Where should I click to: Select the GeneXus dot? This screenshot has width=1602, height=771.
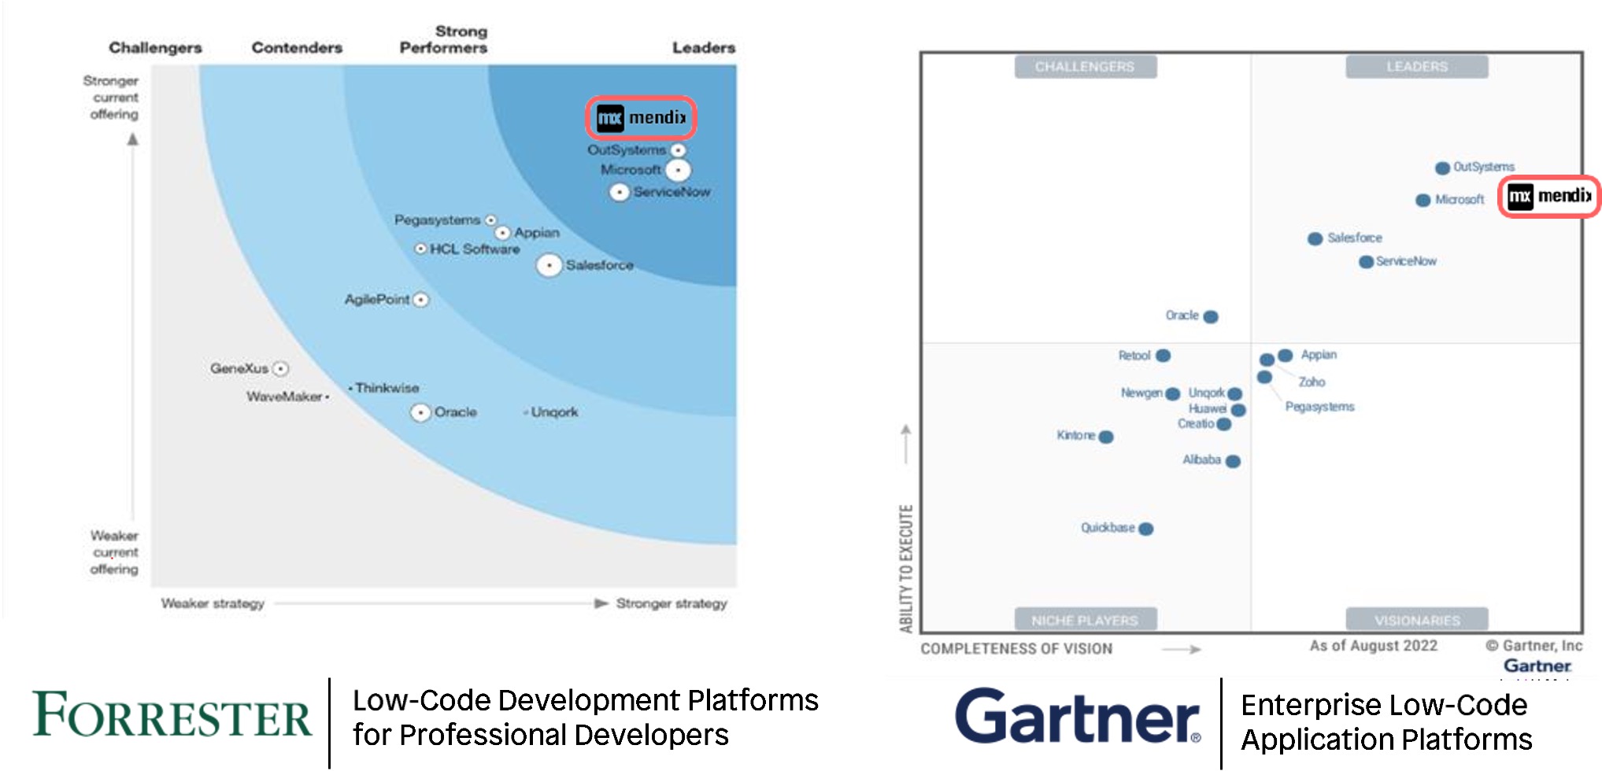[280, 368]
